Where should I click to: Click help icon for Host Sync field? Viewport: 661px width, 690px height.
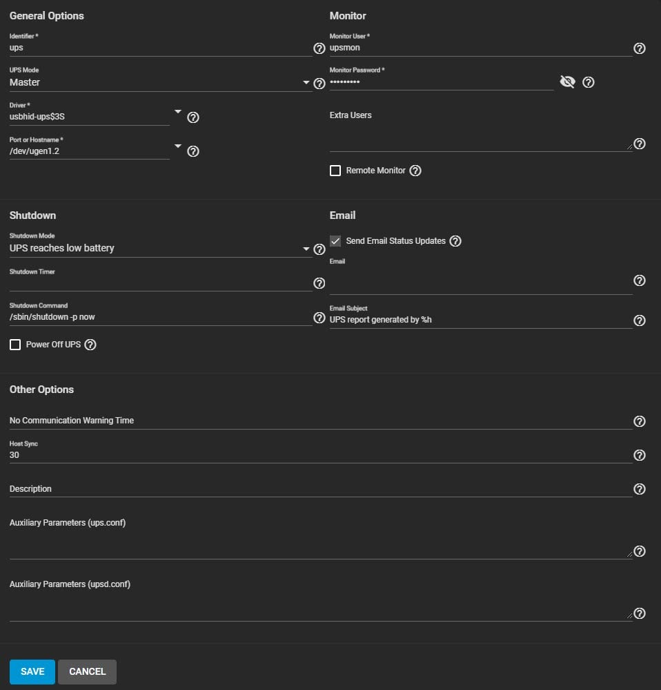[639, 455]
